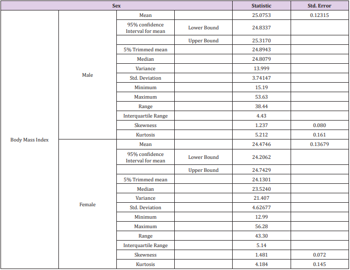
Task: Click male median value 24.8079
Action: coord(262,59)
